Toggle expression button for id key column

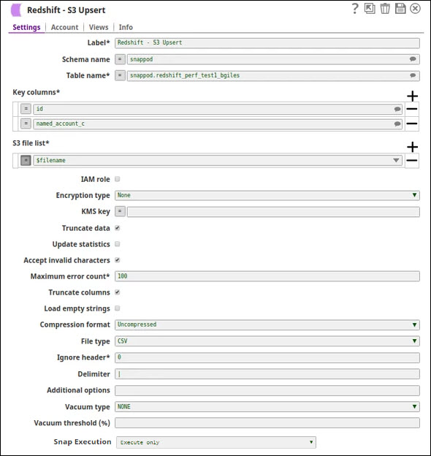coord(26,109)
